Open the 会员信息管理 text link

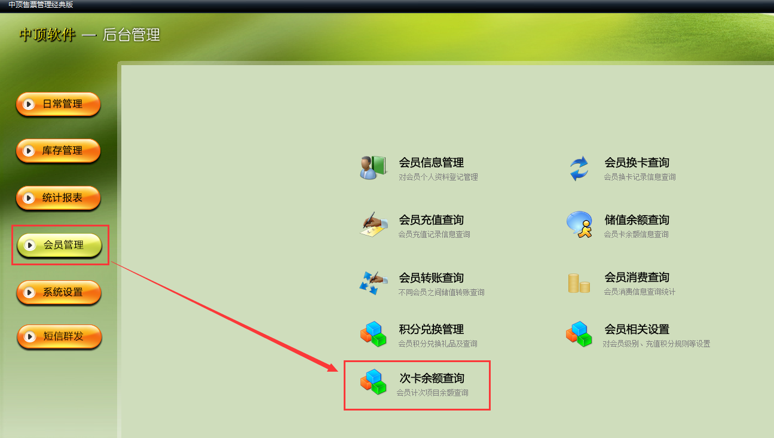[431, 163]
